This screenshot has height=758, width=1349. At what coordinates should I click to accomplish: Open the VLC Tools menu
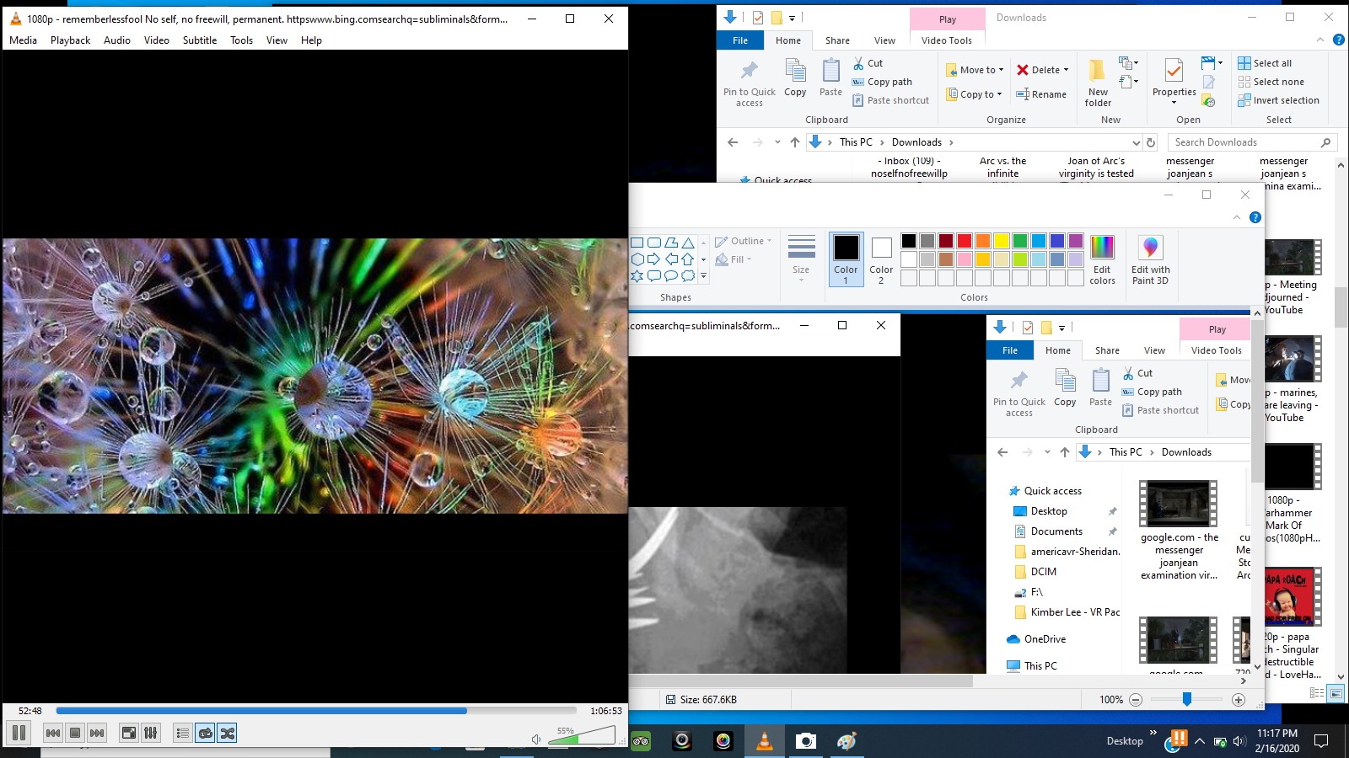tap(242, 40)
